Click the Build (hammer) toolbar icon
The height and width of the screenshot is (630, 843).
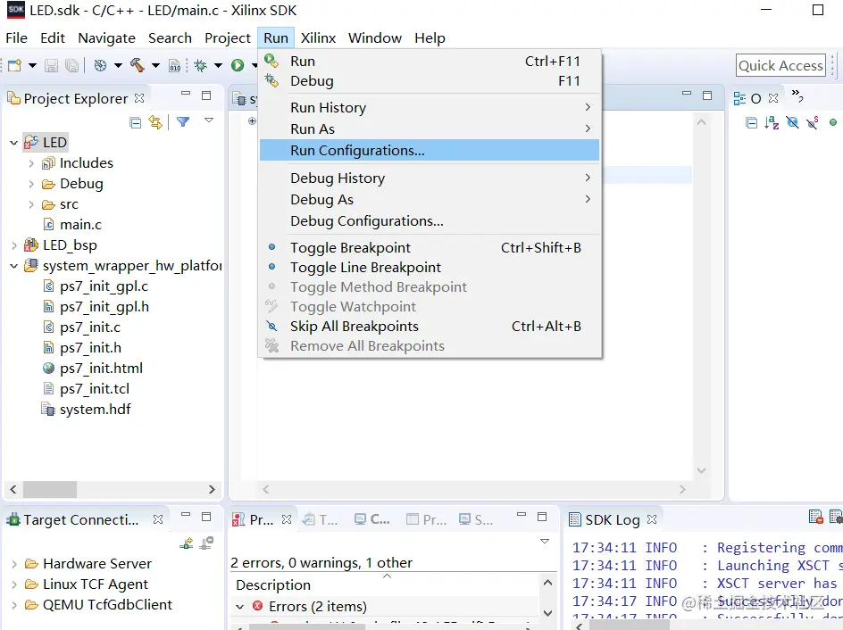pos(138,65)
